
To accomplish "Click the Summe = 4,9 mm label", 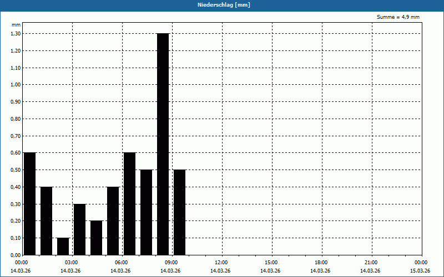I will point(398,17).
